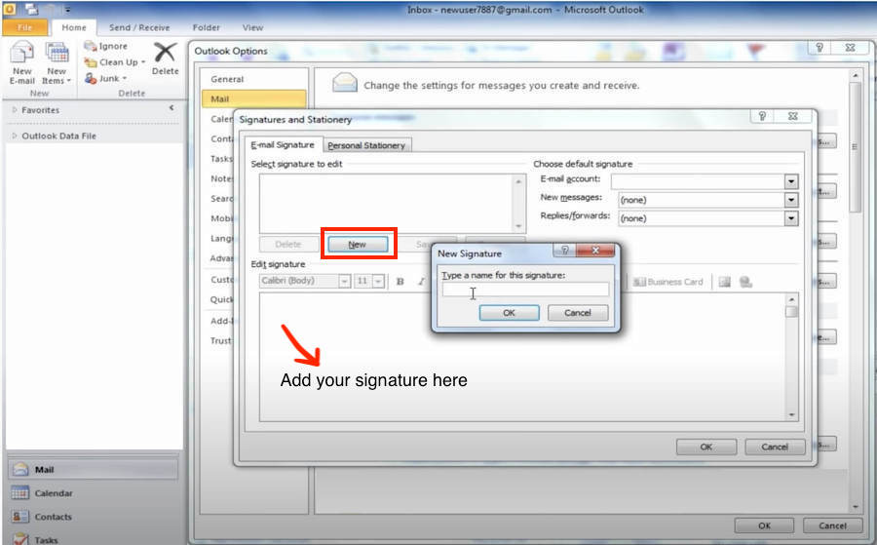Click the signature list scroll up arrow
The height and width of the screenshot is (545, 877).
(518, 182)
